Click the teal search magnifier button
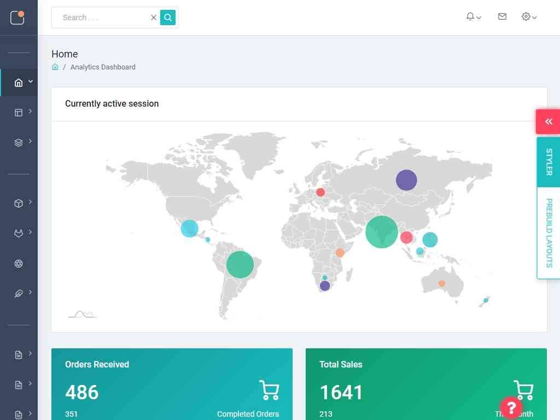This screenshot has width=560, height=420. coord(168,17)
